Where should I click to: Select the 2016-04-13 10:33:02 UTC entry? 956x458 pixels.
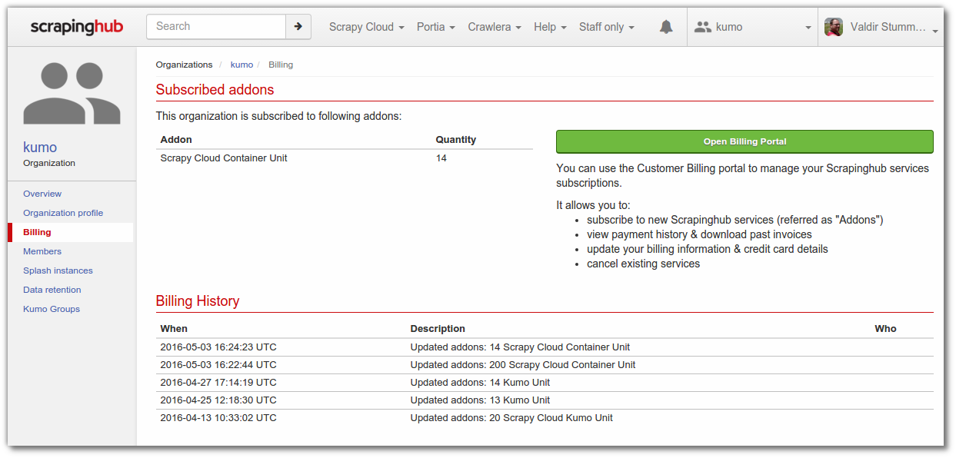(218, 418)
